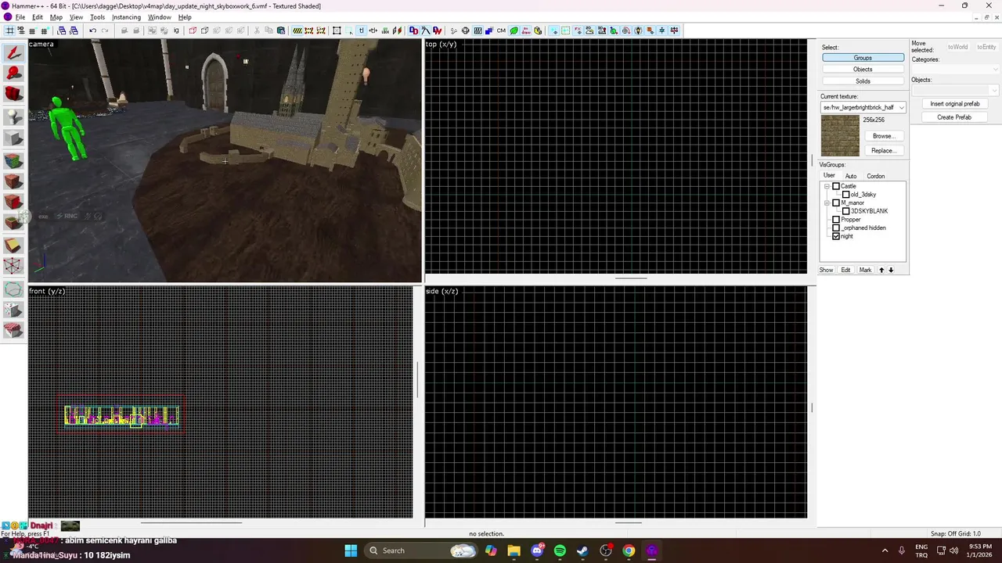Click the Redo toolbar icon

click(x=104, y=30)
